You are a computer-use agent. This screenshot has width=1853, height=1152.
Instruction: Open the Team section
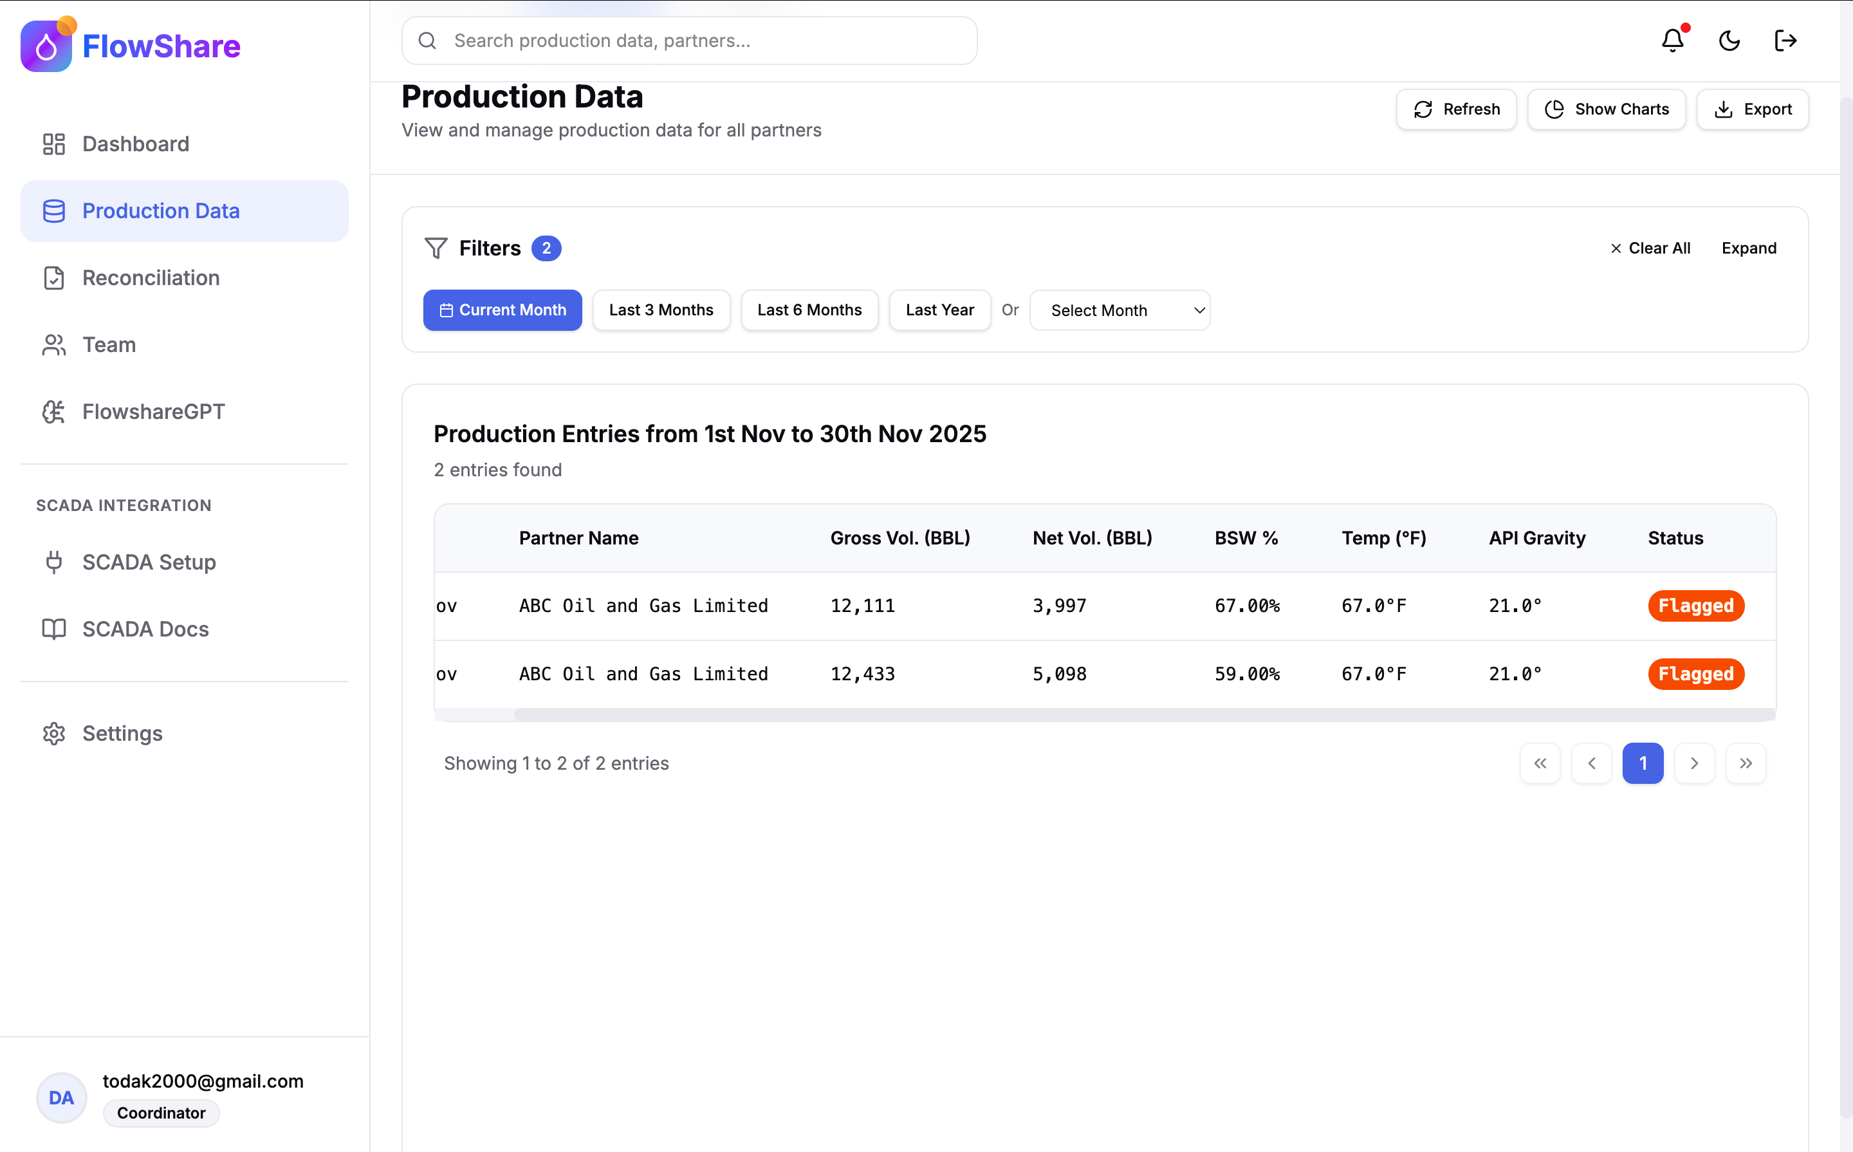(x=109, y=345)
